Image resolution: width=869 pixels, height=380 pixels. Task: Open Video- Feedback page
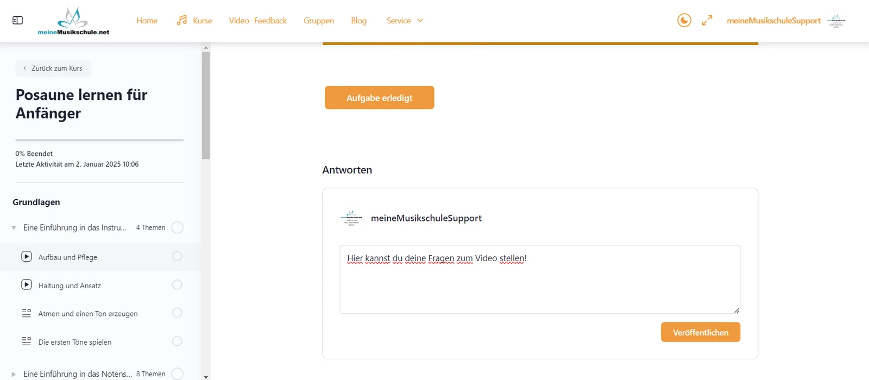coord(257,21)
